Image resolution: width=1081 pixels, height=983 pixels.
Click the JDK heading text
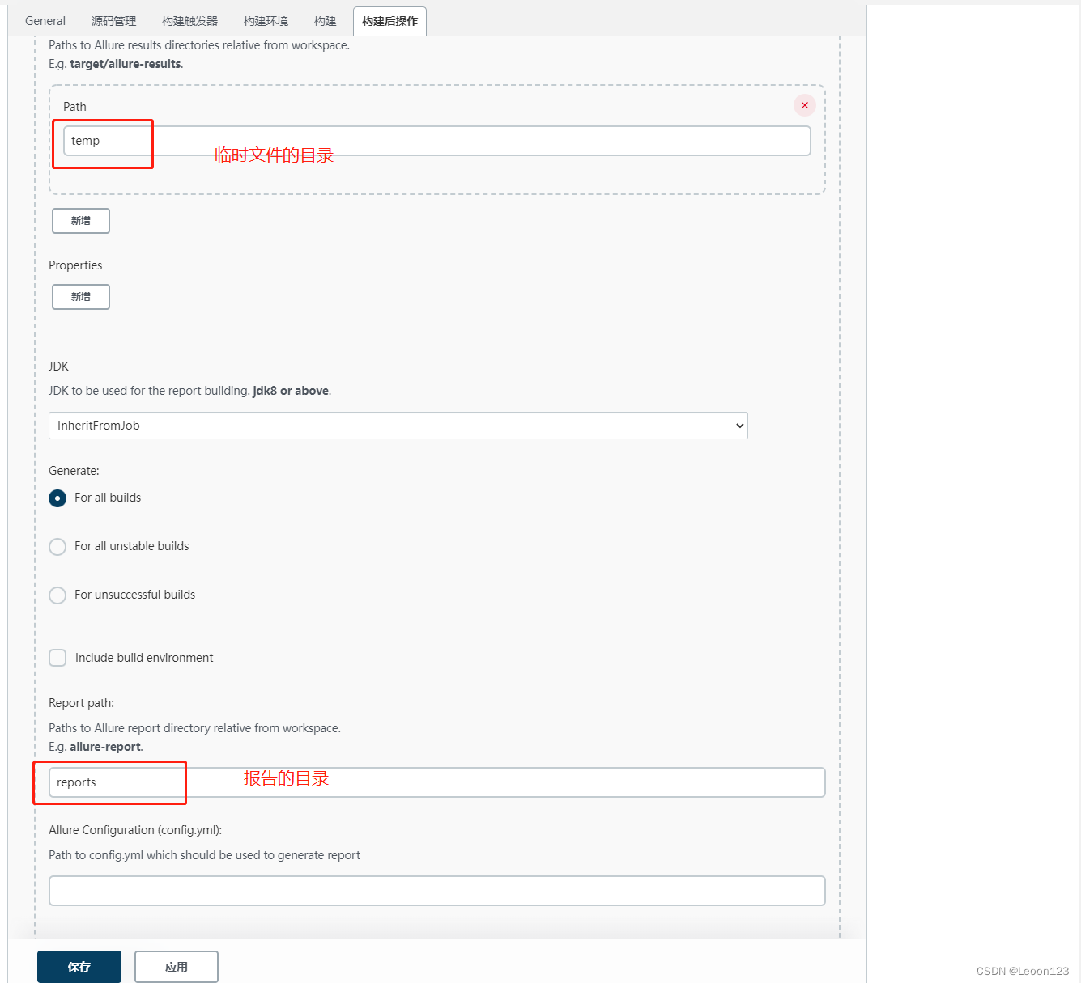pyautogui.click(x=58, y=367)
